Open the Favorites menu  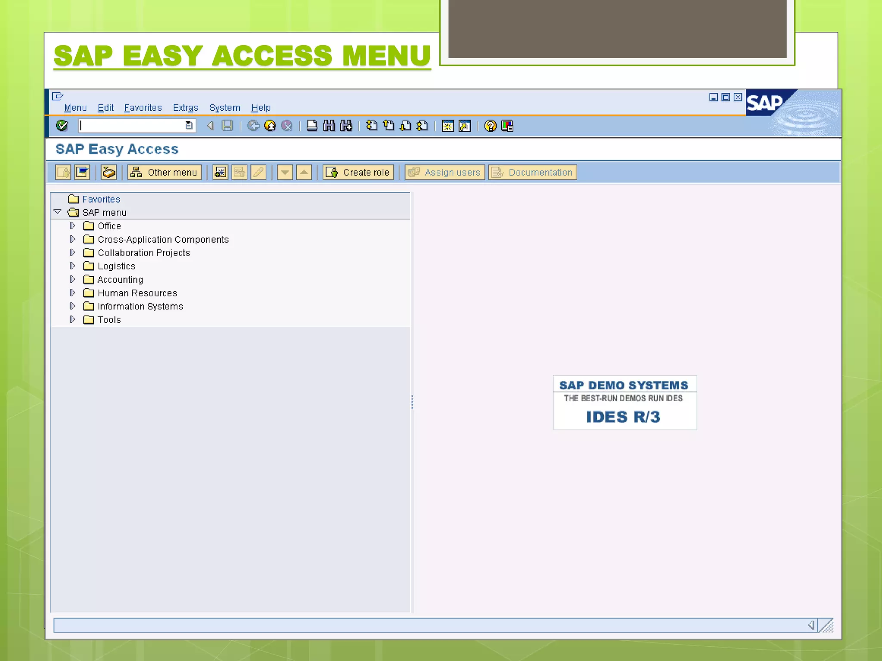143,108
